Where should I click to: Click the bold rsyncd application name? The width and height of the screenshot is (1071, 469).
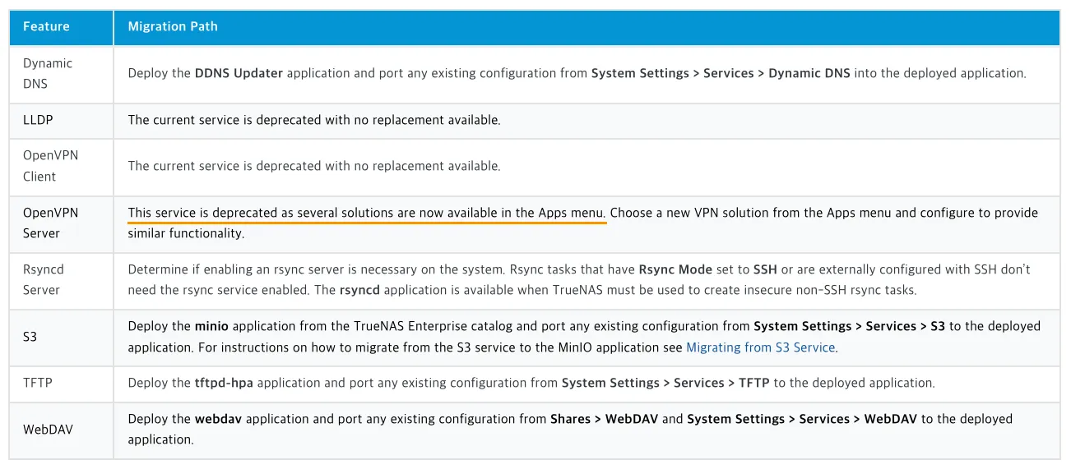coord(359,290)
